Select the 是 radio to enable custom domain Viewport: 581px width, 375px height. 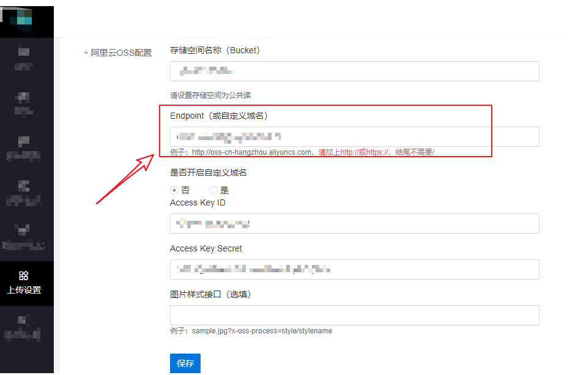click(213, 190)
